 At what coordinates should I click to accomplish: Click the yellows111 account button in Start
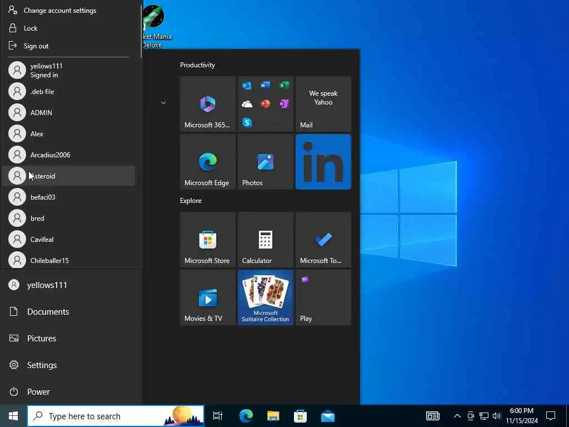71,285
